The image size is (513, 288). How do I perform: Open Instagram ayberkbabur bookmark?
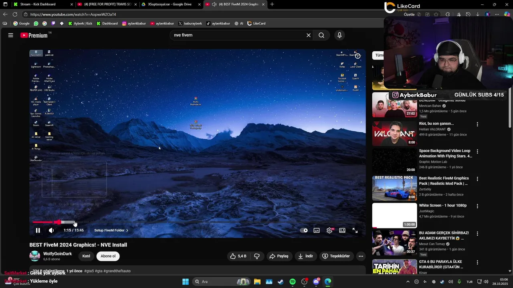coord(134,23)
